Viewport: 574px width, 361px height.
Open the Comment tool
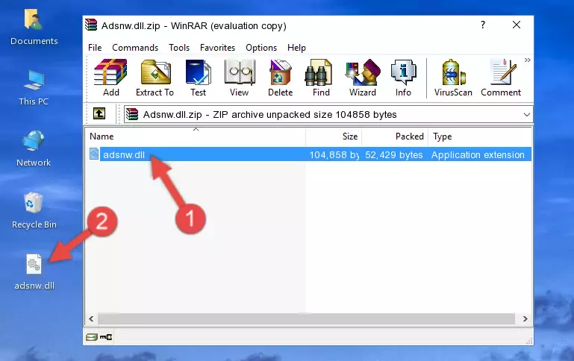tap(501, 78)
